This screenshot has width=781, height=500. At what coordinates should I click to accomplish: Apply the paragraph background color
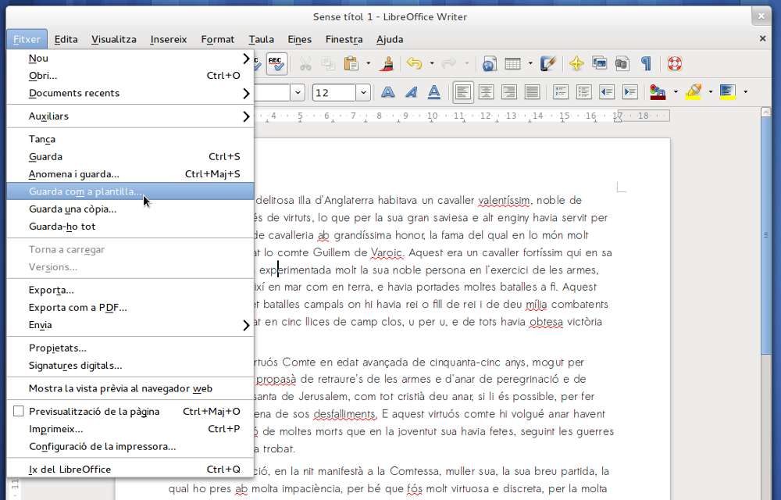click(728, 92)
